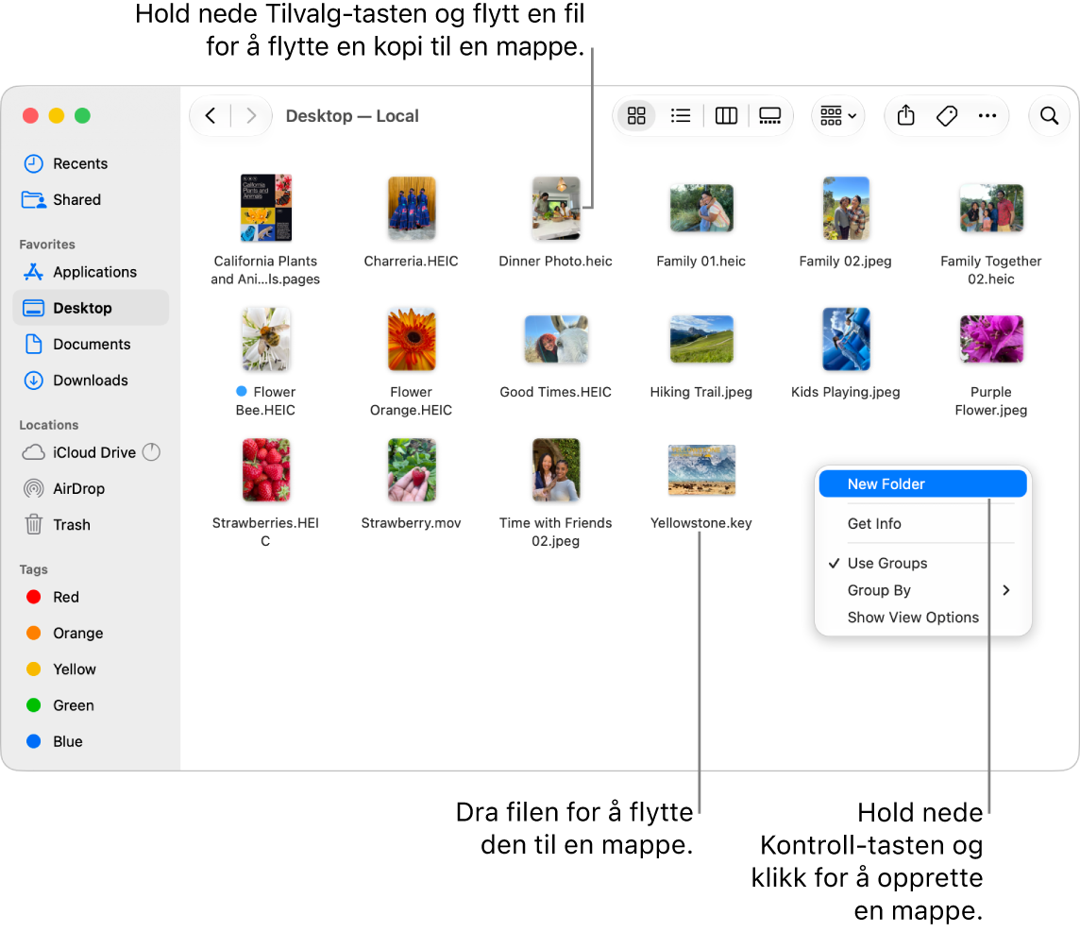Switch to column view

click(726, 116)
